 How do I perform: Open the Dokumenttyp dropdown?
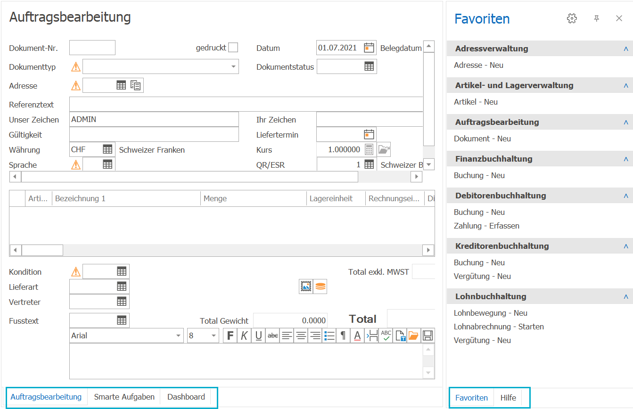233,66
